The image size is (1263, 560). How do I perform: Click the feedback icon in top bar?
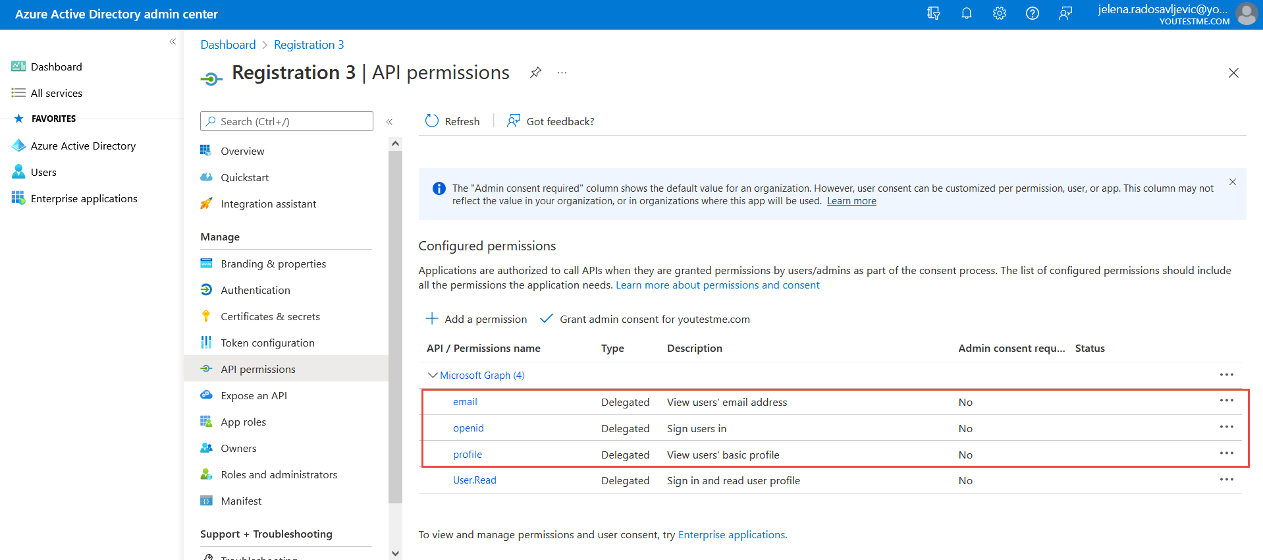[x=1065, y=14]
